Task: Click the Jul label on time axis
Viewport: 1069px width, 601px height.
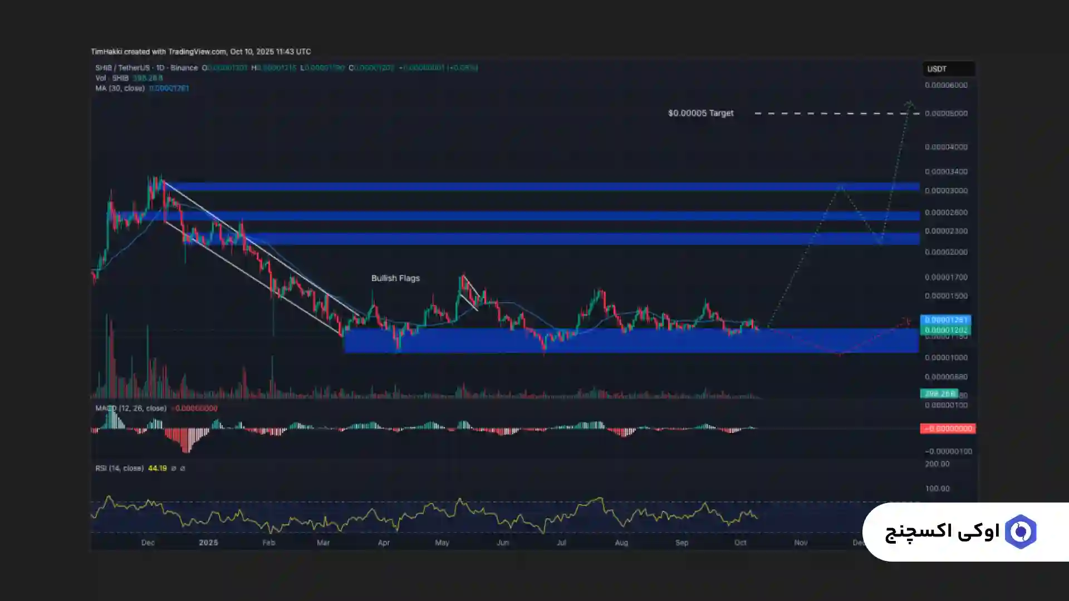Action: pyautogui.click(x=561, y=543)
